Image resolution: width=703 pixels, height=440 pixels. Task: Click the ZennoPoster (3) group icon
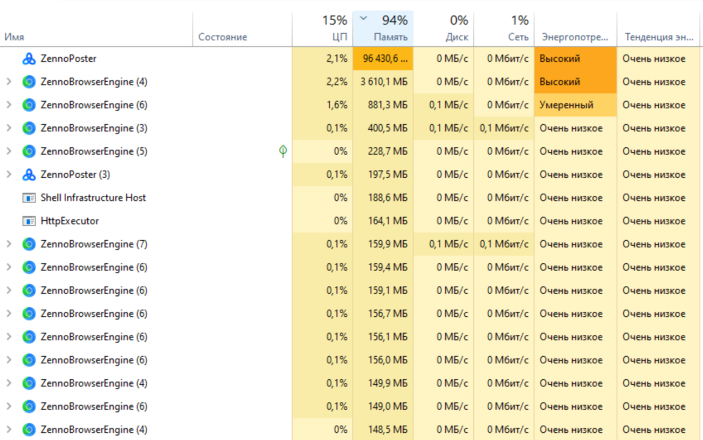(x=29, y=174)
